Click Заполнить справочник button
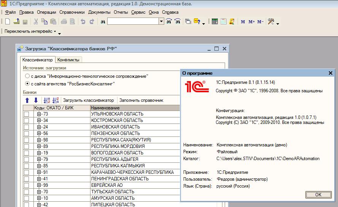 coord(141,100)
